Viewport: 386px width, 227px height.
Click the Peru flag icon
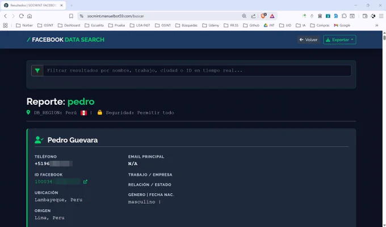pyautogui.click(x=83, y=113)
